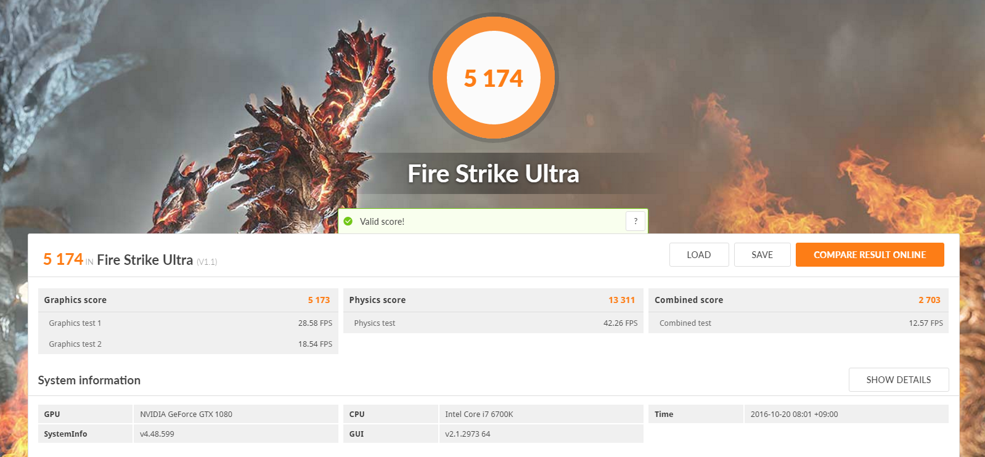The width and height of the screenshot is (985, 457).
Task: Select the Combined score header row
Action: (798, 300)
